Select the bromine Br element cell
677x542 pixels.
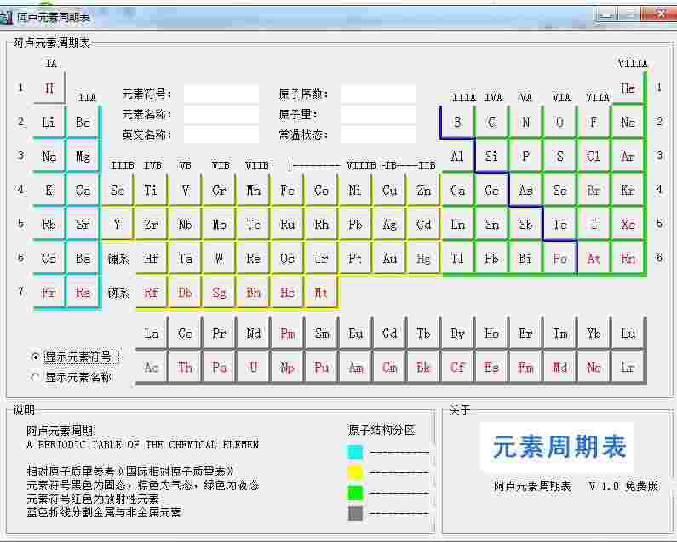[x=594, y=191]
